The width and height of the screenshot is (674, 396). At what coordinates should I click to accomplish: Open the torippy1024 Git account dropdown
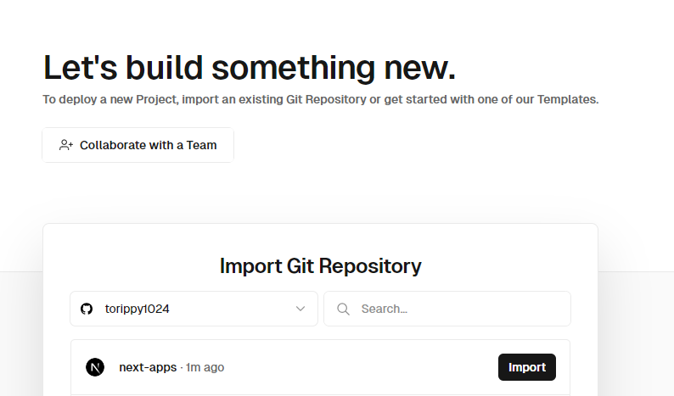coord(194,309)
